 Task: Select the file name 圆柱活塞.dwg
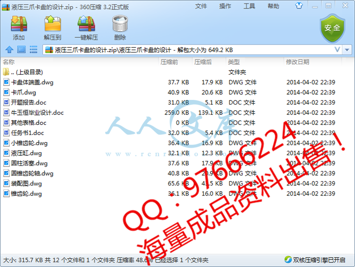tap(29, 163)
